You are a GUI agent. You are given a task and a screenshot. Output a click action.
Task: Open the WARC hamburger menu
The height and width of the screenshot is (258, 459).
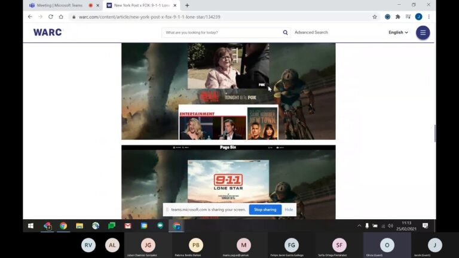click(423, 32)
